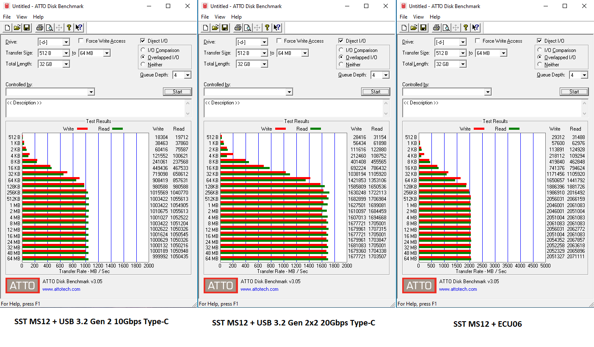The image size is (594, 347).
Task: Select Overlapped I/O radio in right ATTO window
Action: (540, 57)
